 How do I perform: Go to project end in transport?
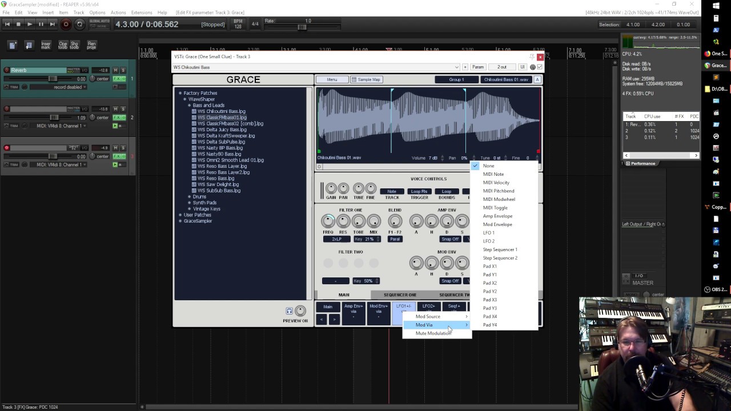point(52,24)
